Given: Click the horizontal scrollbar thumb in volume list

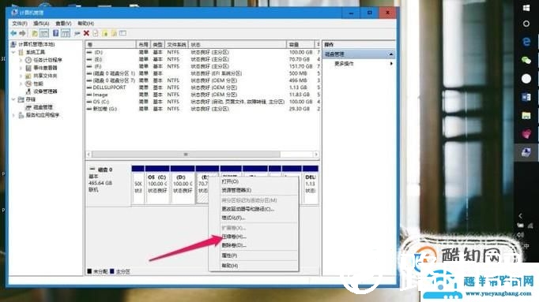Looking at the screenshot, I should pos(186,155).
